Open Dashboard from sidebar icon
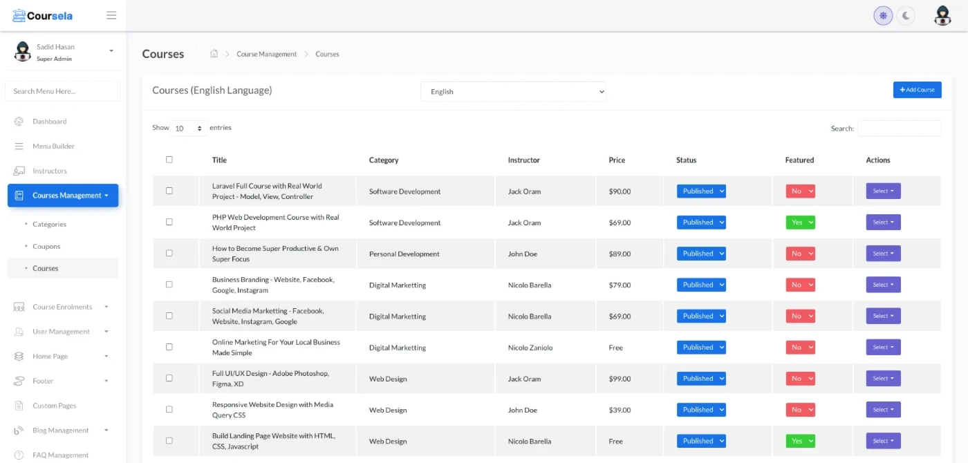968x463 pixels. pyautogui.click(x=19, y=122)
